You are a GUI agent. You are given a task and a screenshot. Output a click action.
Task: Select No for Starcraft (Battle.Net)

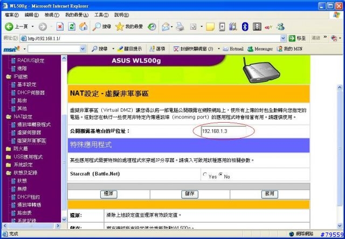tap(220, 174)
